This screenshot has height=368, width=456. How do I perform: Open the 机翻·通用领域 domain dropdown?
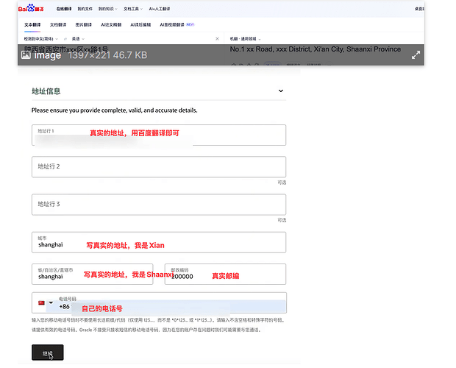[x=246, y=39]
